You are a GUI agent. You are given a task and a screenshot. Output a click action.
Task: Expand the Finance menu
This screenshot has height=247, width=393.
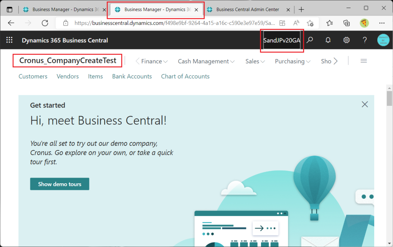(154, 61)
